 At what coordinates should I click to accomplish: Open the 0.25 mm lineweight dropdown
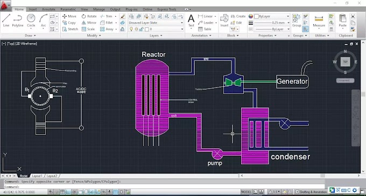pyautogui.click(x=272, y=23)
